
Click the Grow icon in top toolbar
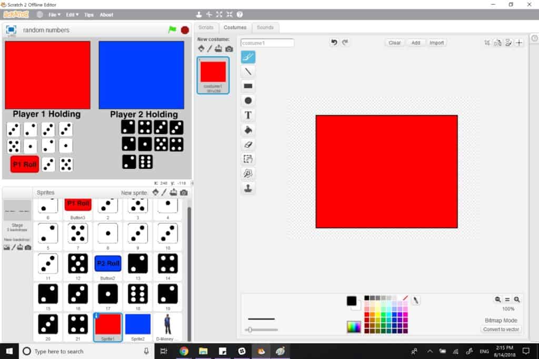[x=219, y=14]
